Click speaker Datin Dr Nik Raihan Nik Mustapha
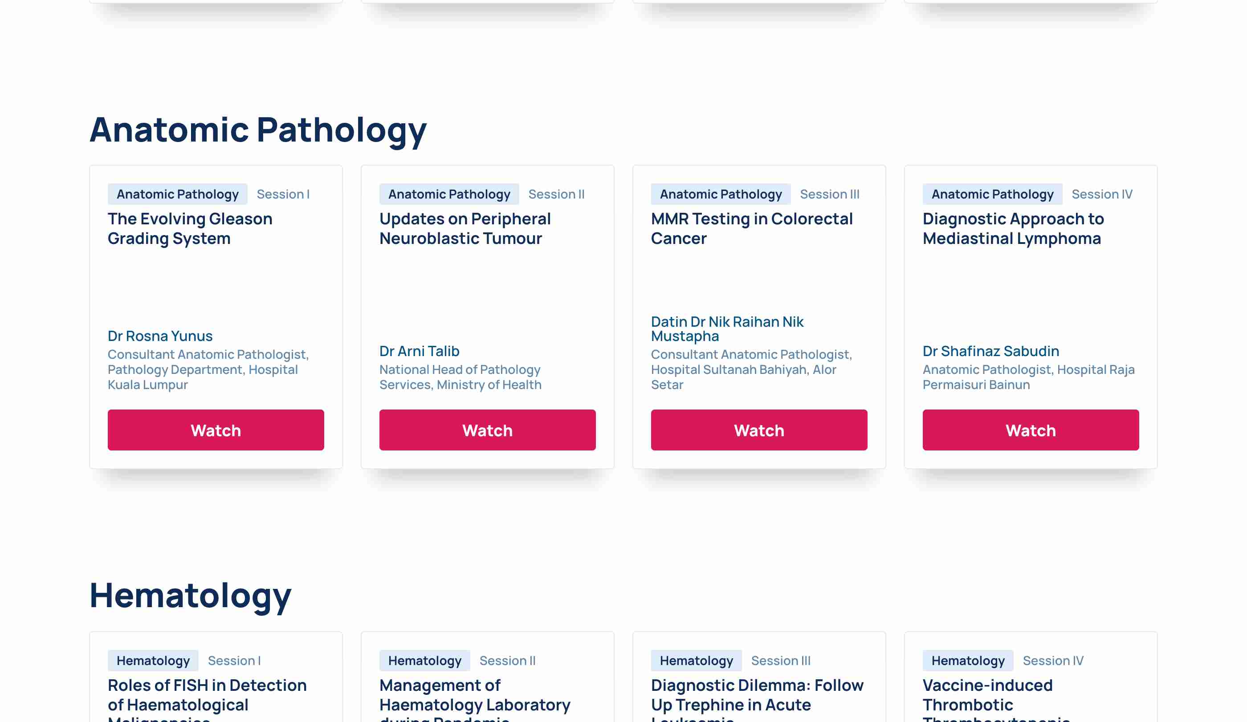 click(x=727, y=329)
